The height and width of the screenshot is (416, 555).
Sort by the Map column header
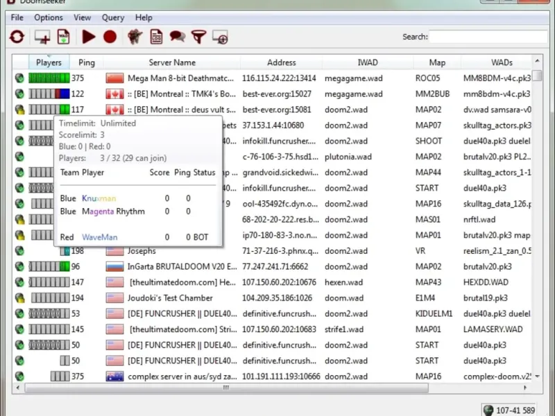[437, 62]
